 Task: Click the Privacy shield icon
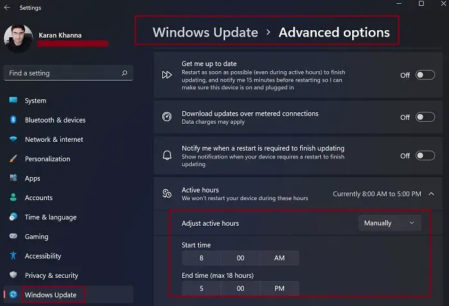[13, 275]
